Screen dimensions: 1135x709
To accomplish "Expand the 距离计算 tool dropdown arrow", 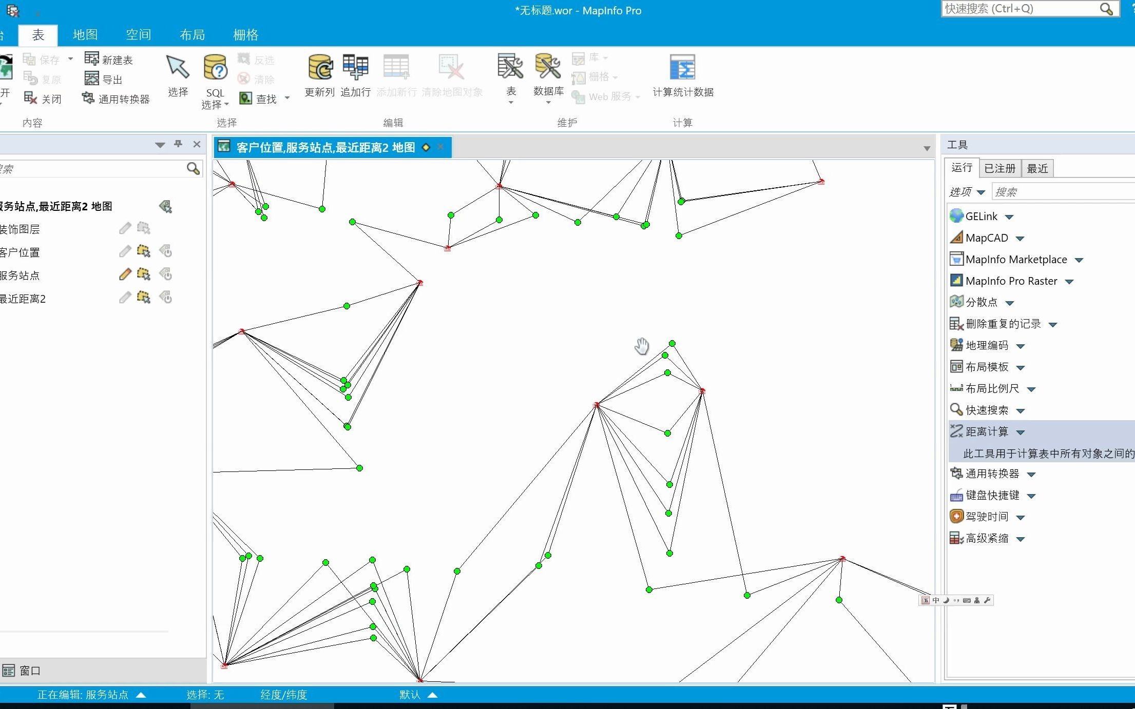I will [x=1021, y=432].
